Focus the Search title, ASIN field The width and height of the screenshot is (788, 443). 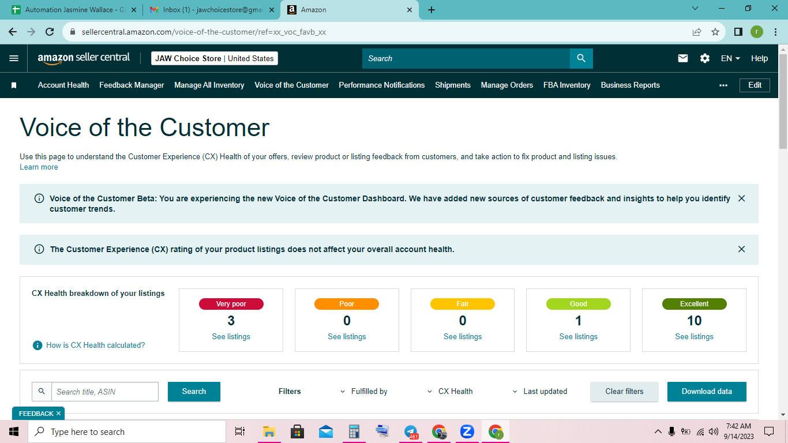pos(105,392)
